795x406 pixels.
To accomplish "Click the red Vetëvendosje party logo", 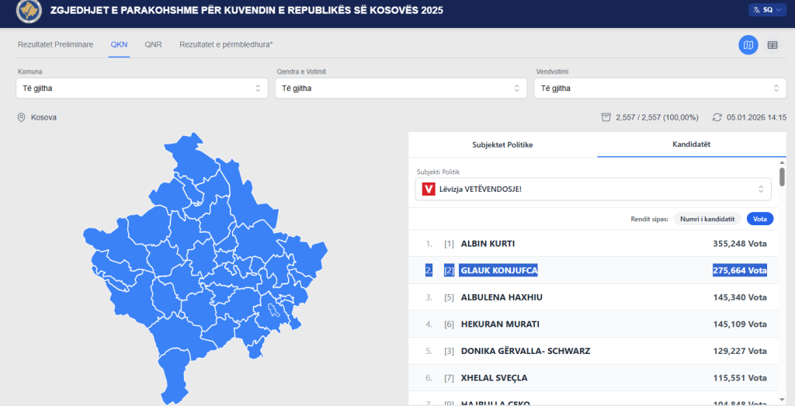I will tap(429, 189).
